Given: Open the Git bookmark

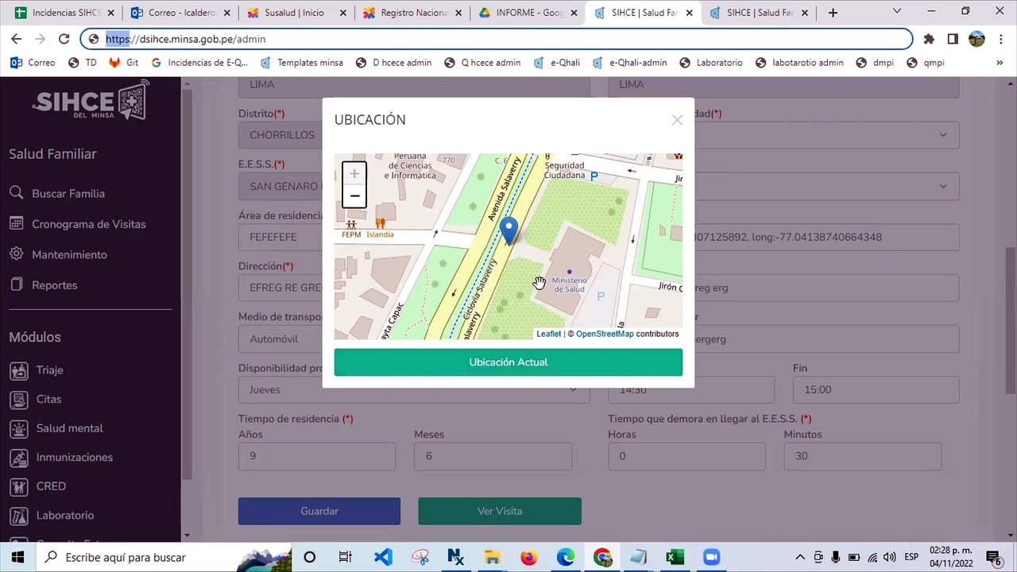Looking at the screenshot, I should click(x=123, y=63).
